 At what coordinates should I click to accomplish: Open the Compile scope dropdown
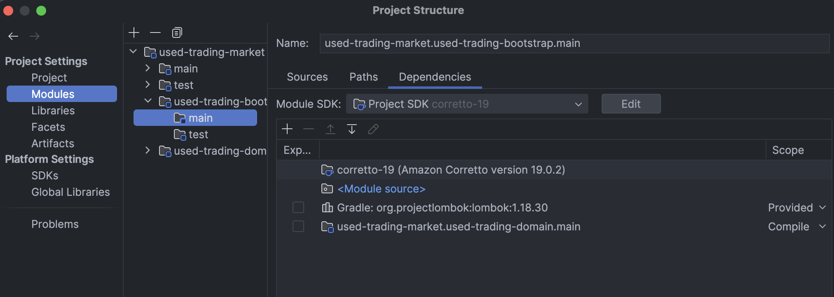pyautogui.click(x=797, y=227)
